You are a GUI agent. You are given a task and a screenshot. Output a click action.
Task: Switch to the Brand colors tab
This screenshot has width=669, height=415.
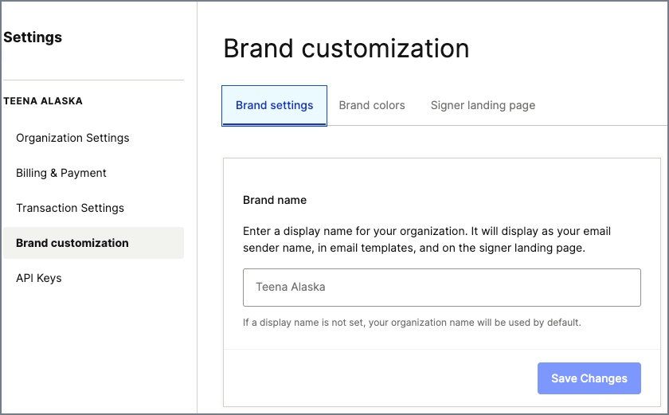tap(372, 105)
